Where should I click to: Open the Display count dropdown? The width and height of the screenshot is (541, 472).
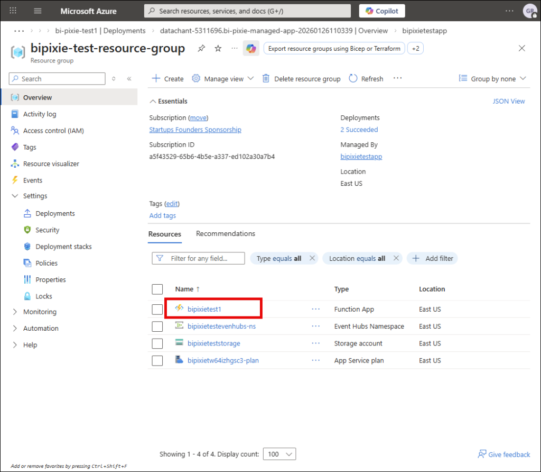[281, 454]
